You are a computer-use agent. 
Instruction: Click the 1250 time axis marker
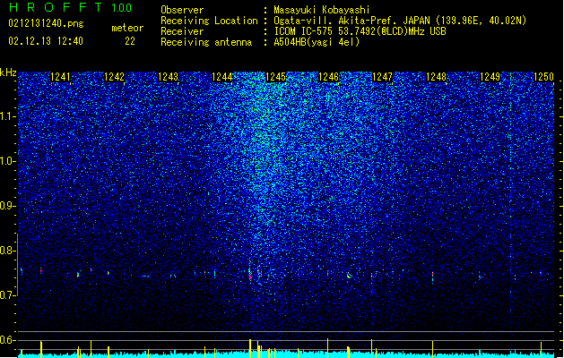pos(543,76)
